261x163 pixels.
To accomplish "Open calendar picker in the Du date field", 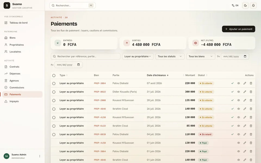I will pos(245,57).
